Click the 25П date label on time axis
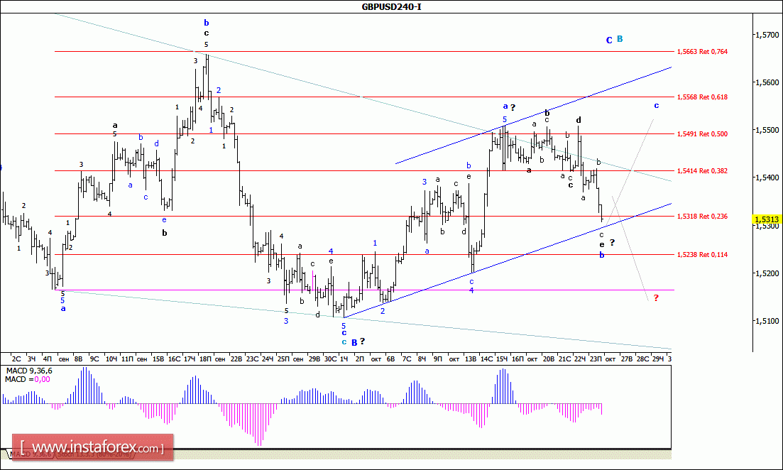The height and width of the screenshot is (470, 783). click(x=283, y=359)
